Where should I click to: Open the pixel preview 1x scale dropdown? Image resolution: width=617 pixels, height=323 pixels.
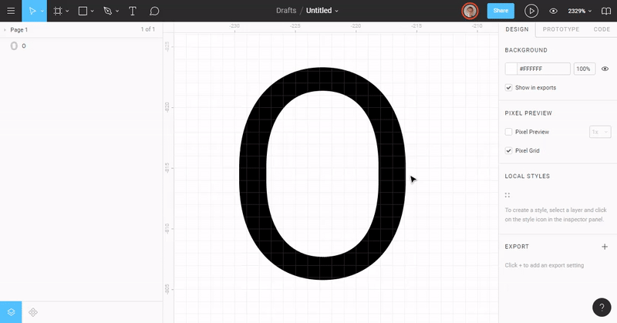click(x=600, y=132)
